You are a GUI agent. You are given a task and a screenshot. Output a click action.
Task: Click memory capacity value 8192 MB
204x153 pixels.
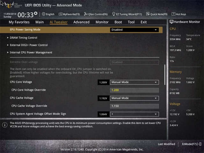174,93
